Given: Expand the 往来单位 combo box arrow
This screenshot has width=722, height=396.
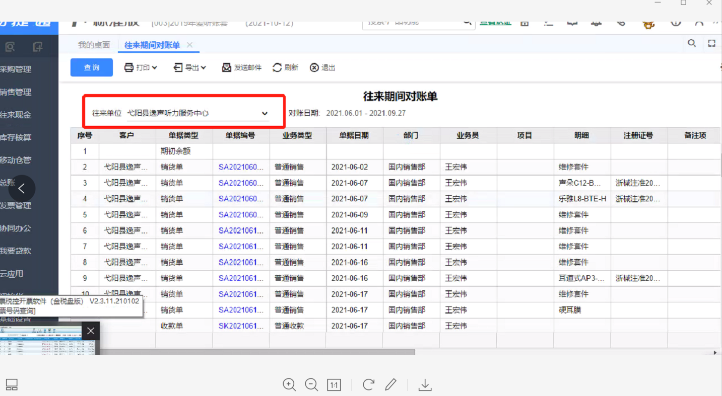Looking at the screenshot, I should (265, 114).
